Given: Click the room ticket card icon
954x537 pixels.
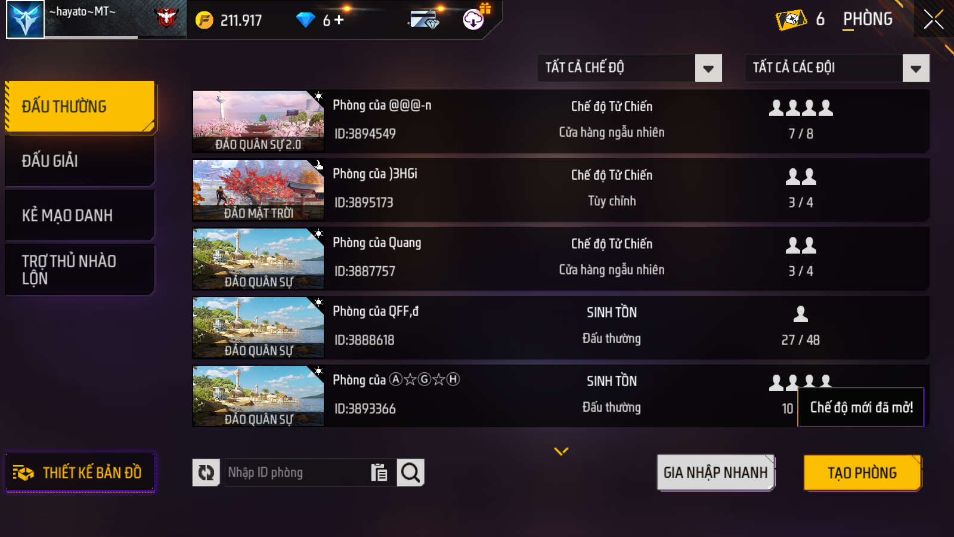Looking at the screenshot, I should (791, 20).
